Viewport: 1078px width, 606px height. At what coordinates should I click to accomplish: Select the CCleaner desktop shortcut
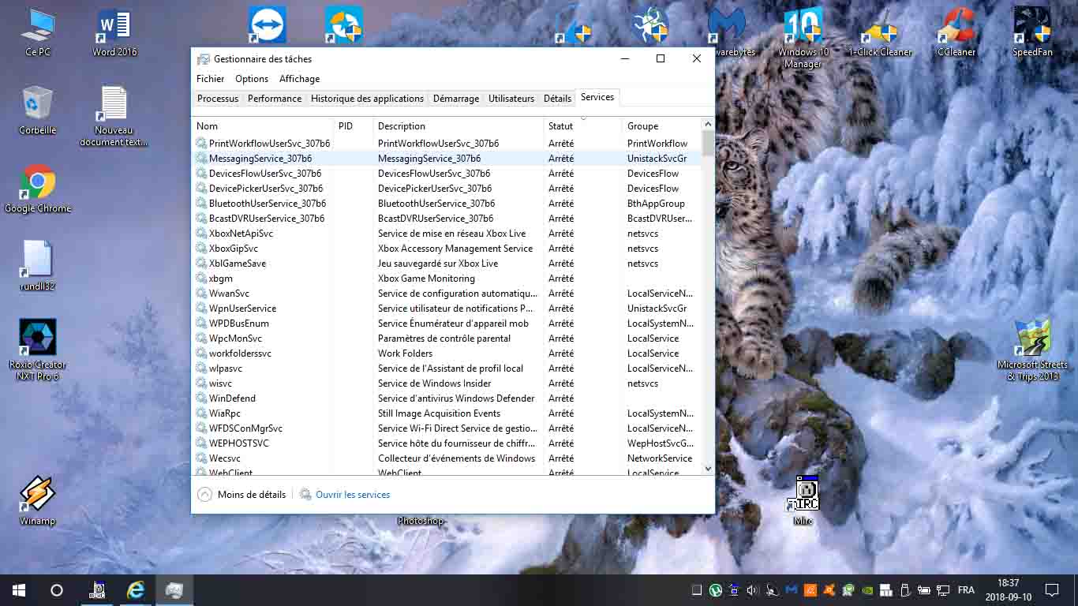pos(956,33)
